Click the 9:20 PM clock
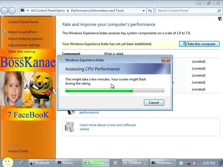The width and height of the screenshot is (223, 167). click(x=209, y=163)
